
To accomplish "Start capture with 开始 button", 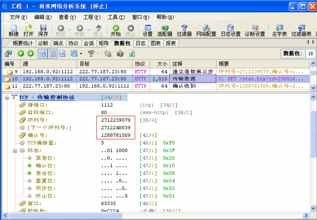I will (x=116, y=31).
